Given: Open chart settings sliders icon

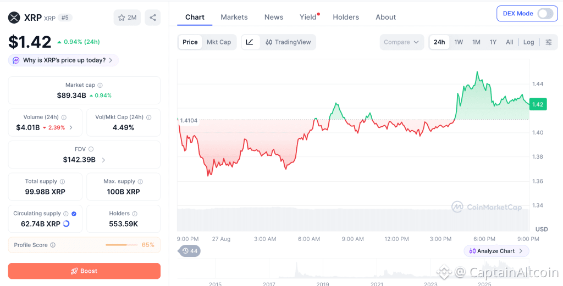Looking at the screenshot, I should click(549, 42).
